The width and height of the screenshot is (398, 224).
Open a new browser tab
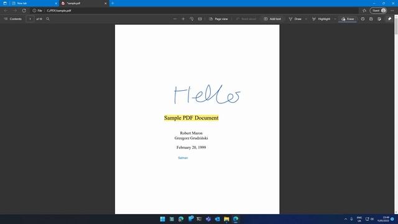click(x=113, y=3)
